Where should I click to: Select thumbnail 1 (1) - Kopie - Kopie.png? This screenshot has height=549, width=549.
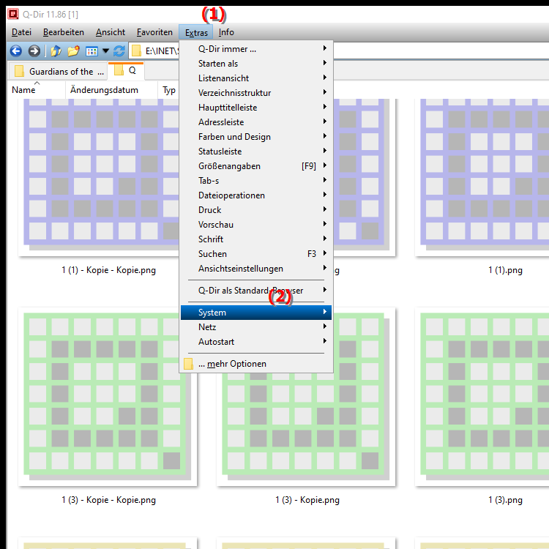[x=100, y=178]
